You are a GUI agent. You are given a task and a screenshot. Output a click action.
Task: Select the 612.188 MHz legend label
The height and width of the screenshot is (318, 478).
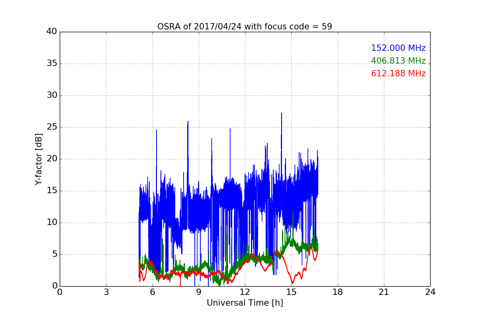(x=398, y=74)
